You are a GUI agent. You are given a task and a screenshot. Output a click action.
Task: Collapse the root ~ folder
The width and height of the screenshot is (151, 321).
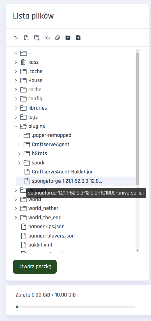[16, 53]
